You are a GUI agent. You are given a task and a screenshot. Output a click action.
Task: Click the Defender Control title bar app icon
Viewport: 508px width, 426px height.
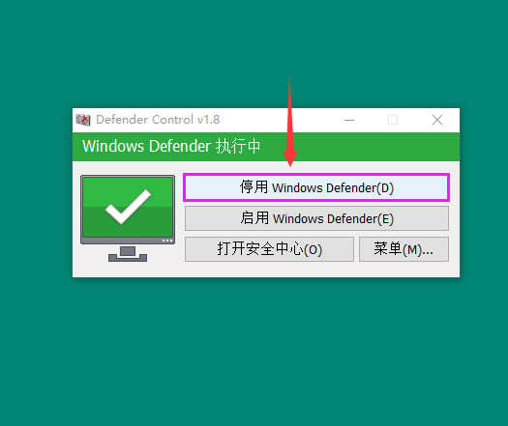83,120
